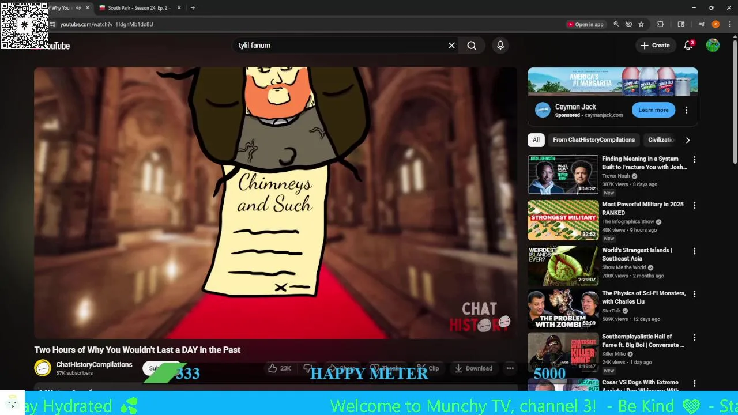Open the Chrome three-dot menu
Image resolution: width=738 pixels, height=415 pixels.
[730, 24]
